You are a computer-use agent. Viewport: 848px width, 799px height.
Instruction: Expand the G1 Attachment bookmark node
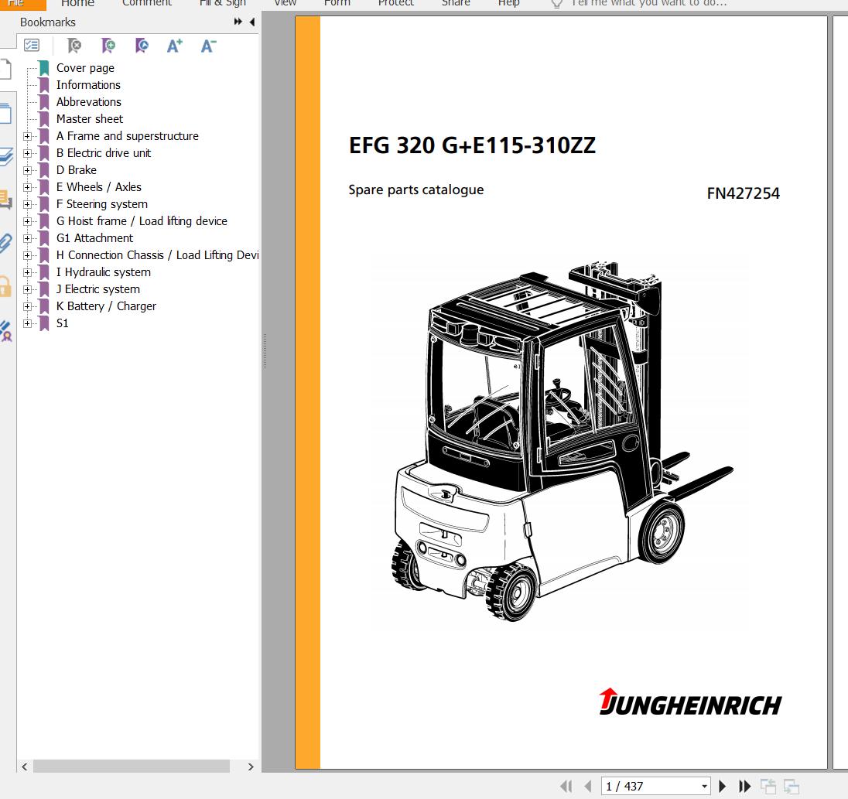(27, 238)
